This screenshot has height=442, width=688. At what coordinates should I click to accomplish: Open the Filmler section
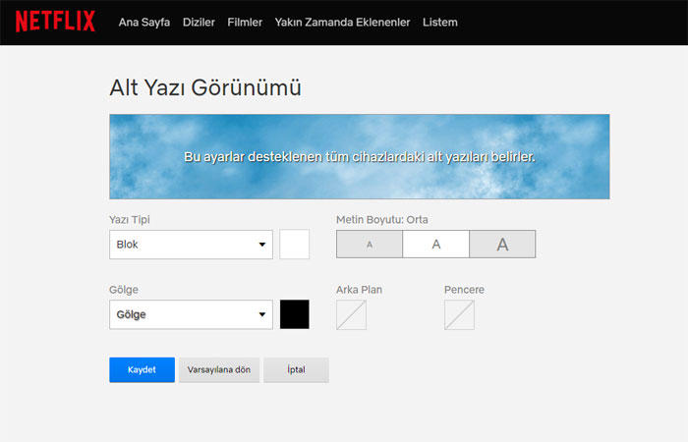(x=245, y=23)
